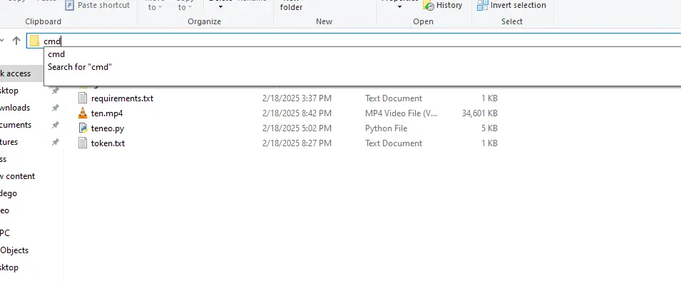Click the Invert selection icon

[482, 5]
